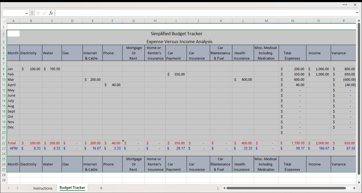The image size is (362, 193).
Task: Click Jan Income cell $ 1,000.00
Action: pyautogui.click(x=319, y=69)
